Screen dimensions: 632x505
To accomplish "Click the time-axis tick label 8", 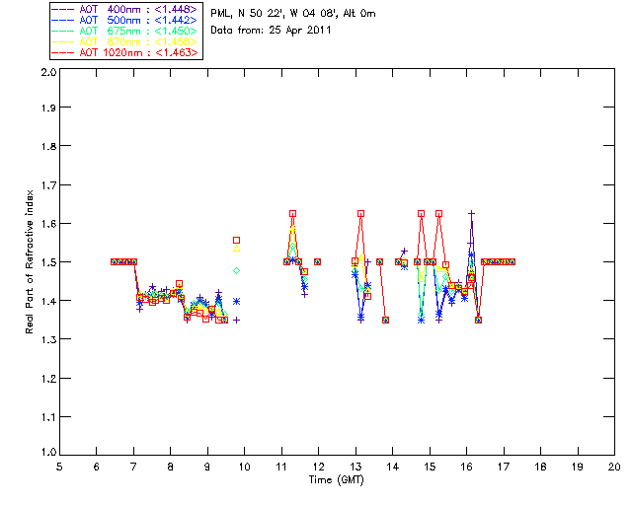I will coord(171,467).
